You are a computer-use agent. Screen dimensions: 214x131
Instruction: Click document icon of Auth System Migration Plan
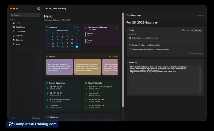(x=48, y=100)
